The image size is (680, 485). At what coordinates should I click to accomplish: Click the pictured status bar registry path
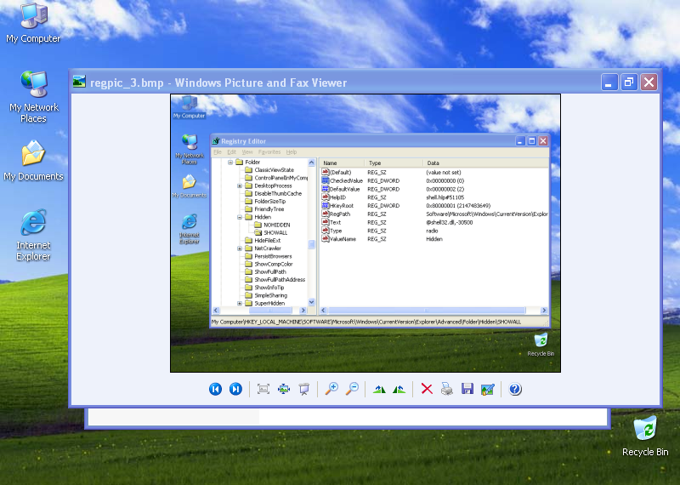tap(366, 322)
